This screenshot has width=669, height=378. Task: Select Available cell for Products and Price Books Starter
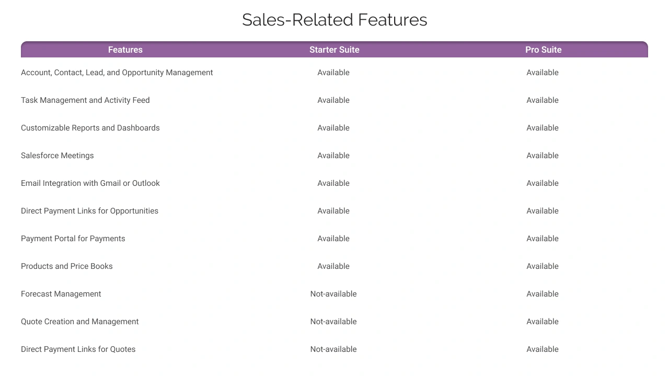333,266
